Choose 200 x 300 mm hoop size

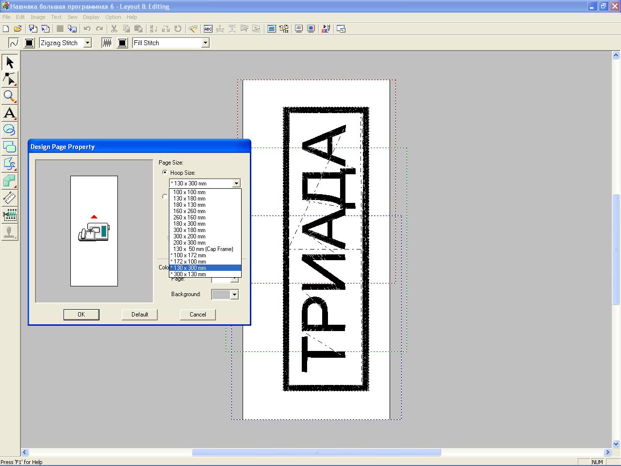tap(189, 243)
